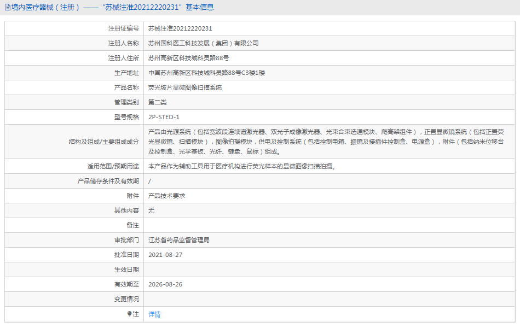Click the 变更情况 label
The image size is (520, 328).
126,299
